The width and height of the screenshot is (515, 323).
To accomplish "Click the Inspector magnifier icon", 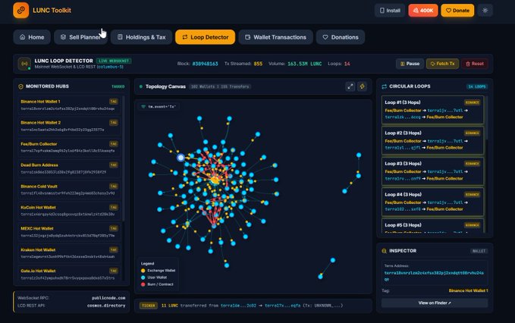I will point(384,251).
